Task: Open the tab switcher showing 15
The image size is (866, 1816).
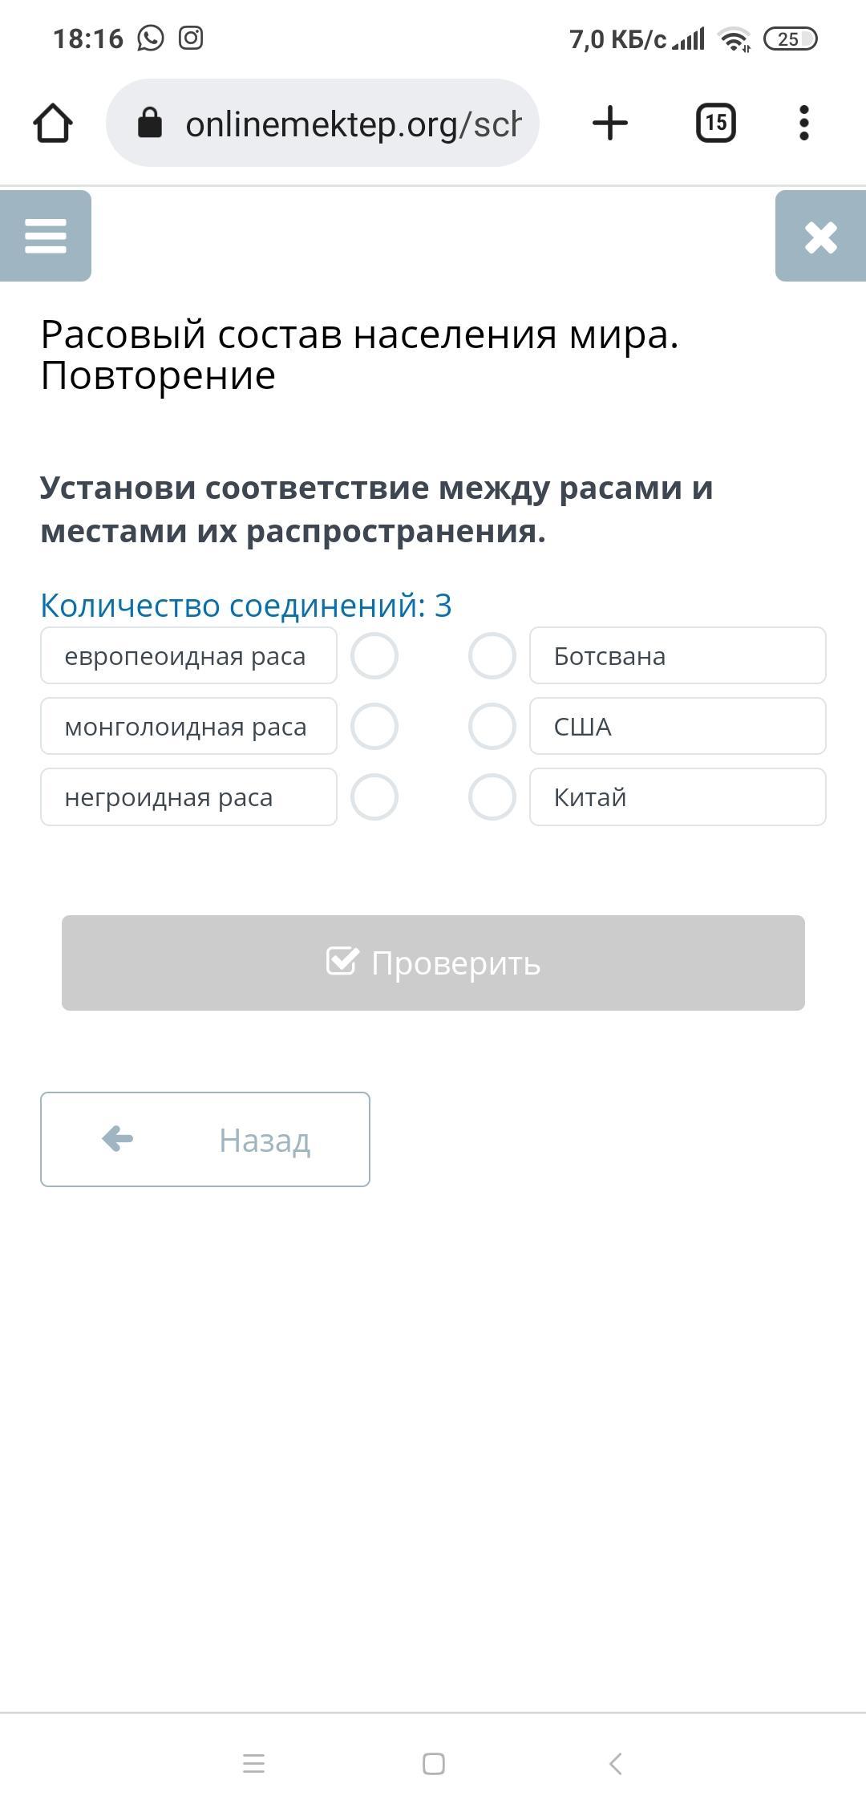Action: (715, 124)
